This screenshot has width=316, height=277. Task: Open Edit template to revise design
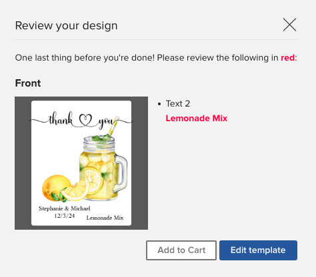tap(258, 250)
